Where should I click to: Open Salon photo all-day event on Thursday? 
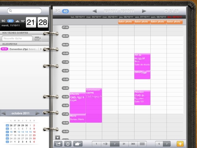pos(126,22)
